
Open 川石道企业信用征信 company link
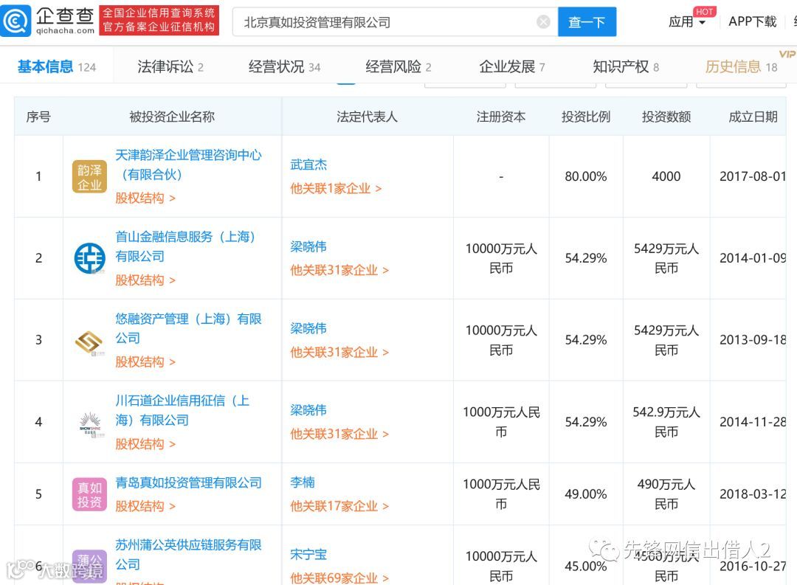(x=182, y=411)
